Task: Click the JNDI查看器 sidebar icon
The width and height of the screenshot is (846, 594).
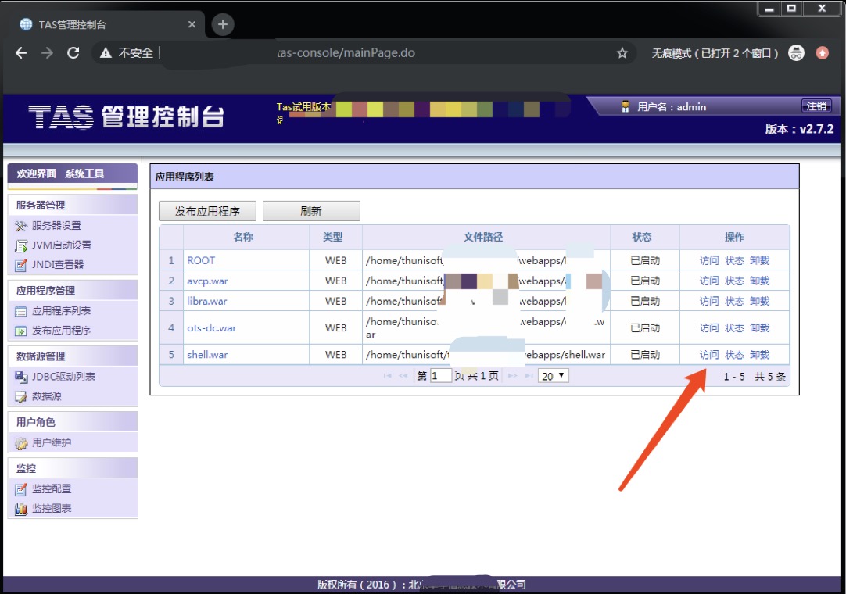Action: (x=21, y=265)
